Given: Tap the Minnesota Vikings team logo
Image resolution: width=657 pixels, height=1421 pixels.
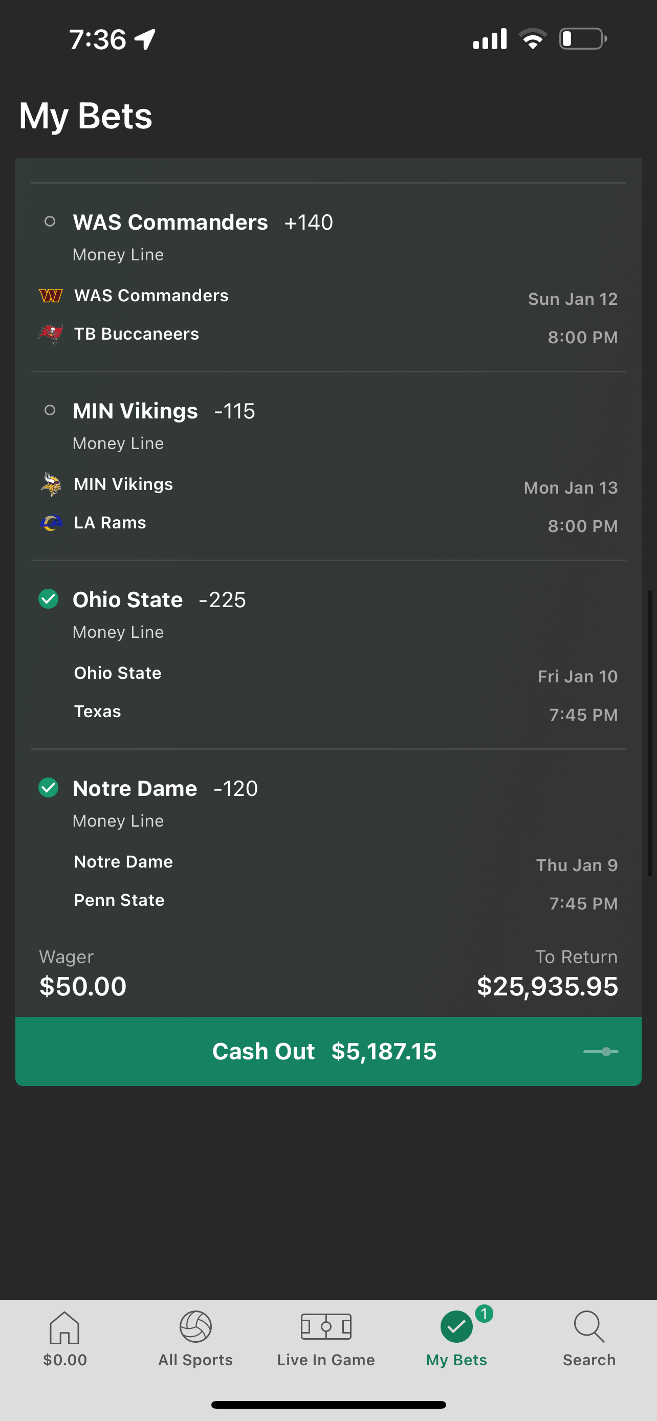Looking at the screenshot, I should (51, 484).
